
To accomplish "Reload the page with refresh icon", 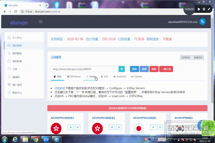I will [16, 12].
